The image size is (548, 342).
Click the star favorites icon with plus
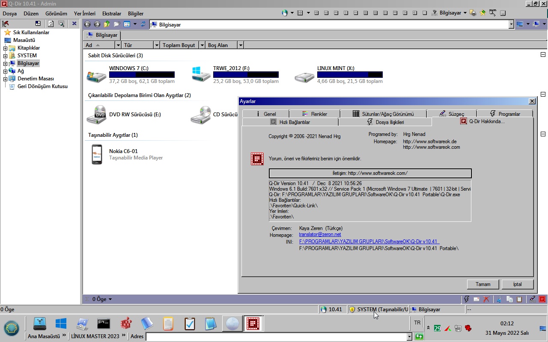point(483,13)
